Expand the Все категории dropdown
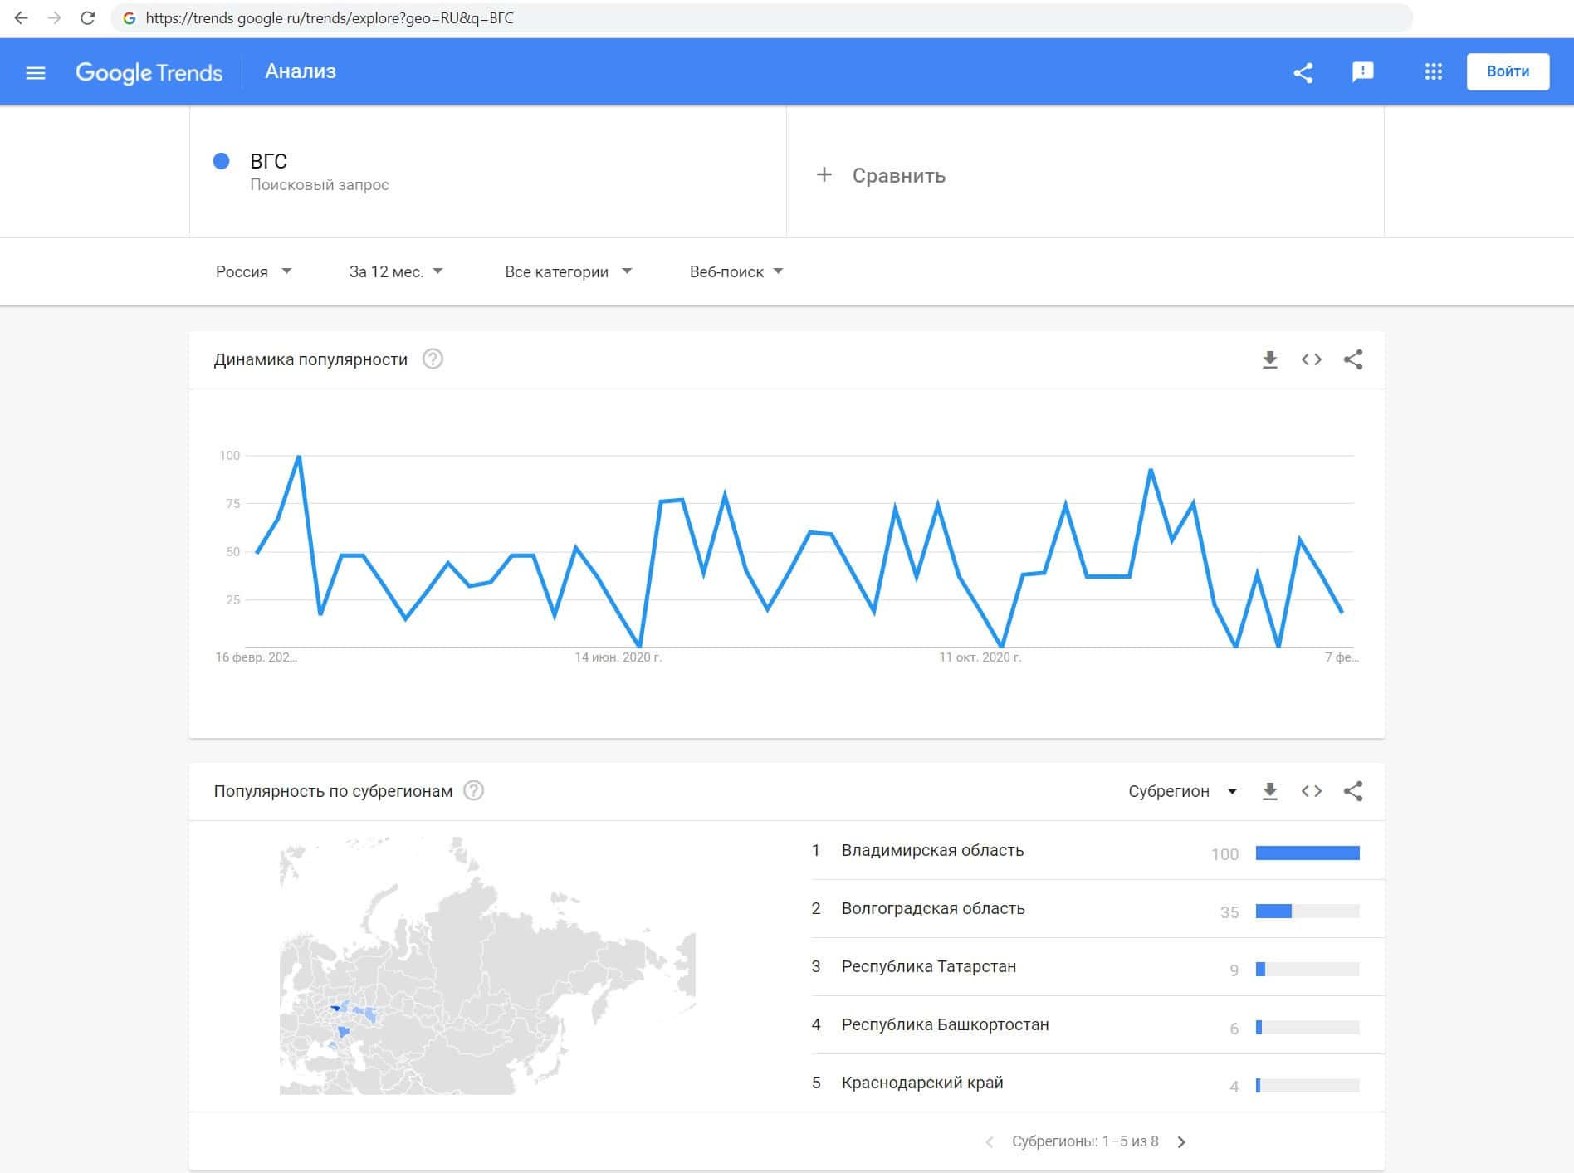This screenshot has width=1574, height=1173. pos(568,271)
